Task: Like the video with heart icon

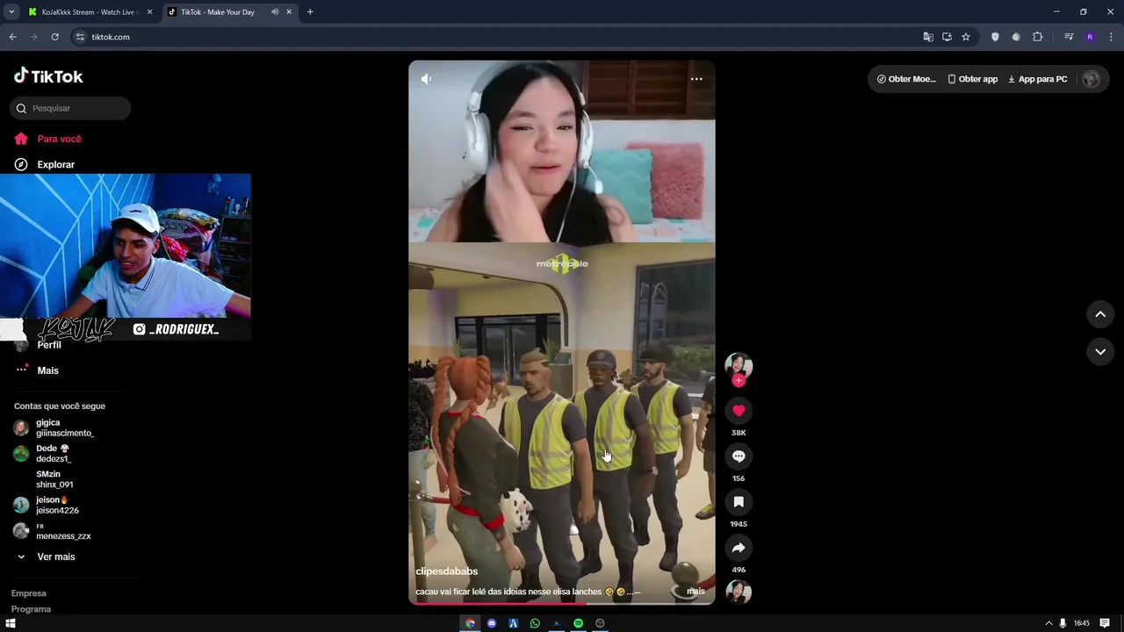Action: click(x=739, y=411)
